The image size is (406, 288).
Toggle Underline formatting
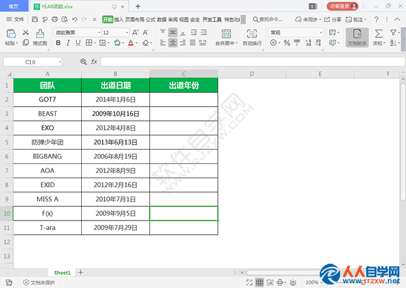click(78, 43)
